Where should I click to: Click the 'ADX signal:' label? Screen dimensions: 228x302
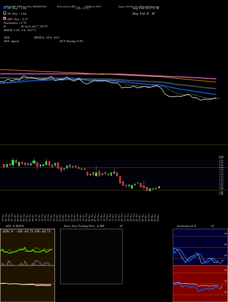11,41
